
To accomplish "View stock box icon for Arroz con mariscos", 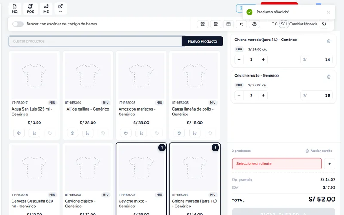I will tap(126, 133).
